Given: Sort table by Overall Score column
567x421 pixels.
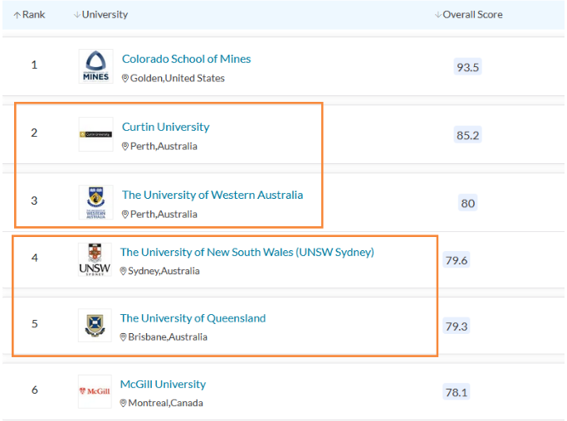Looking at the screenshot, I should 468,15.
